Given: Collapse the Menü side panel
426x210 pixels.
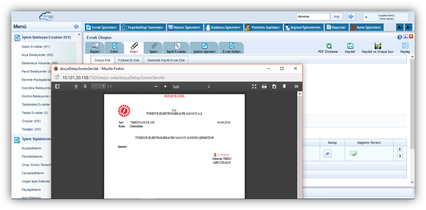Looking at the screenshot, I should click(x=76, y=26).
